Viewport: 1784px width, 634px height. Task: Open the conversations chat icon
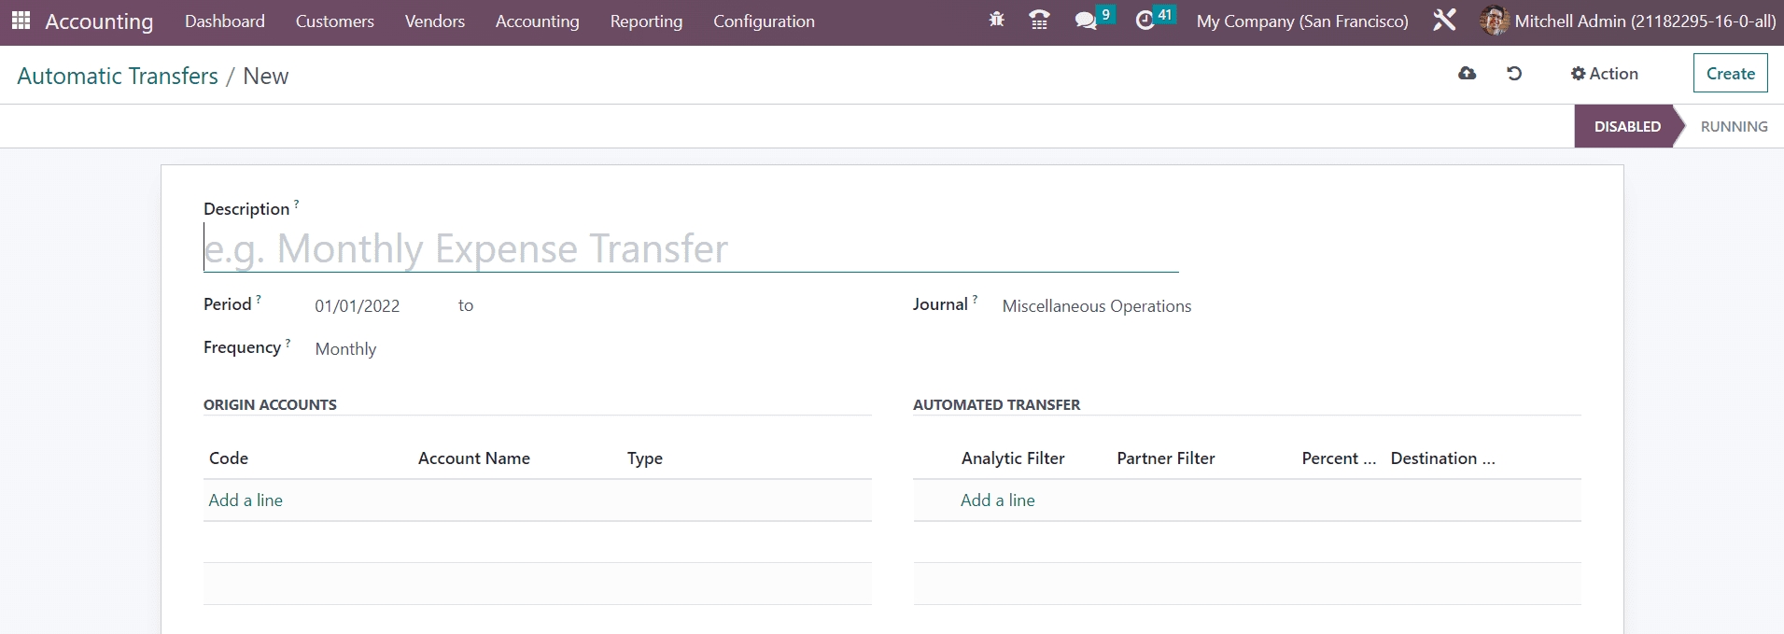click(1085, 21)
